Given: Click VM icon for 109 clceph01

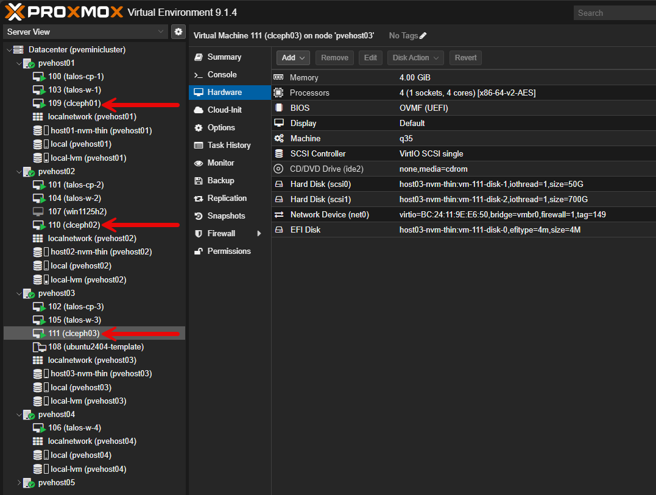Looking at the screenshot, I should coord(39,104).
